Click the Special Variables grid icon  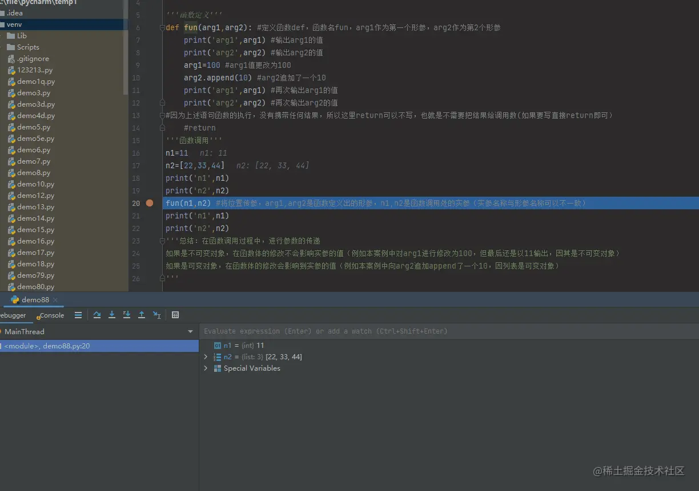pyautogui.click(x=217, y=368)
